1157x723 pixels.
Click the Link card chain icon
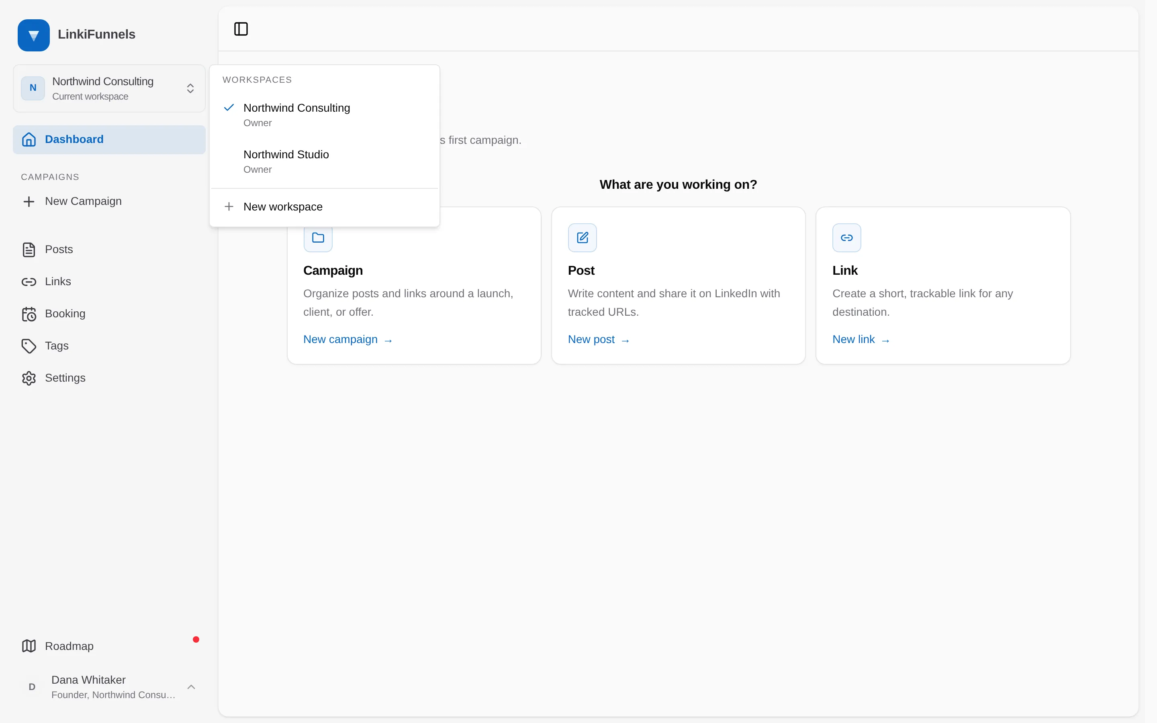tap(847, 238)
